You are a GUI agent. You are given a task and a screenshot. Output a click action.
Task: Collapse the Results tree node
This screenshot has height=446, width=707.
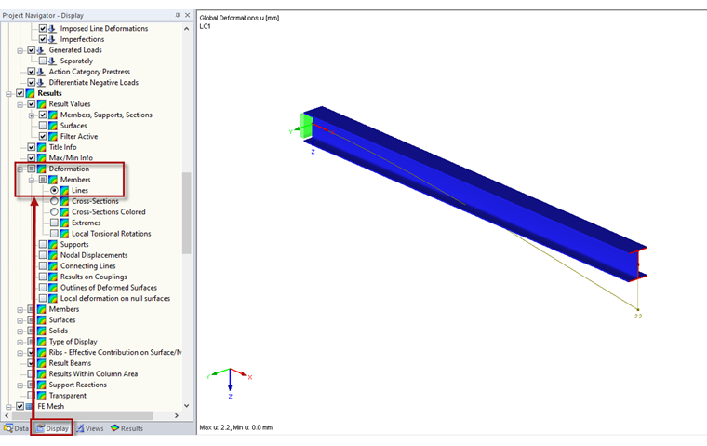[8, 94]
